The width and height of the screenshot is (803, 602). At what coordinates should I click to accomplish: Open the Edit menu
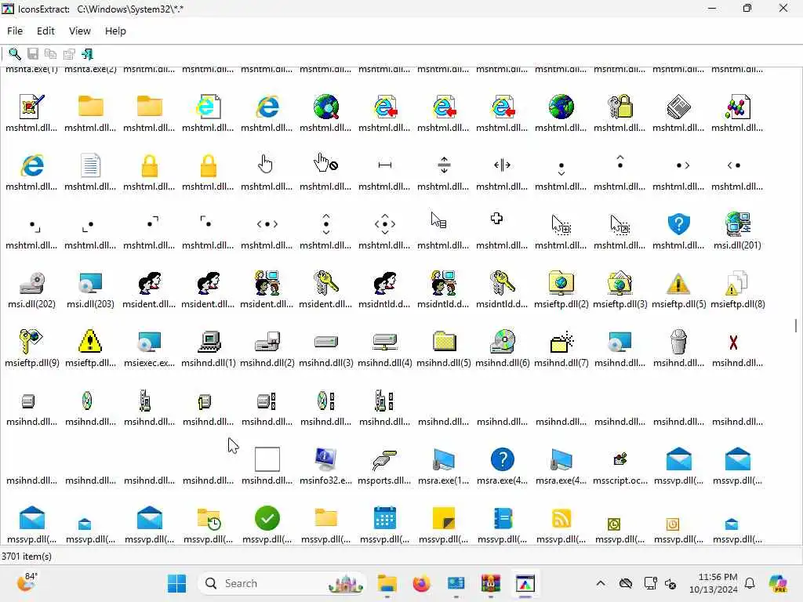[45, 31]
